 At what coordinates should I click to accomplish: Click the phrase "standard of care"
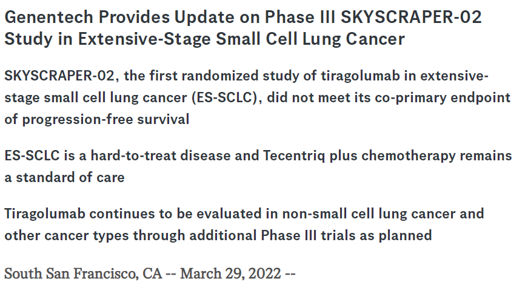pos(70,177)
